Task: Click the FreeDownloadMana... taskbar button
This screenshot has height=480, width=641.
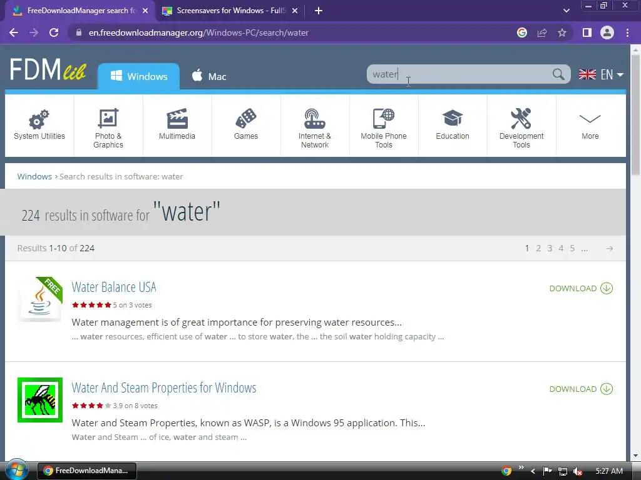Action: pyautogui.click(x=86, y=471)
